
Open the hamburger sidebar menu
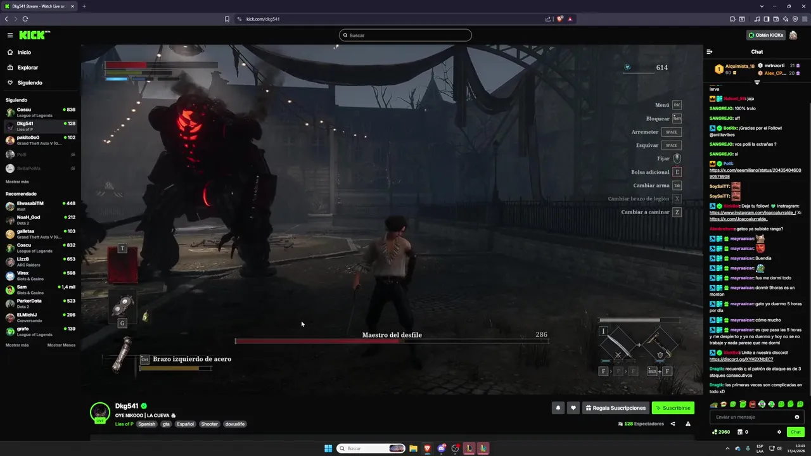coord(10,35)
